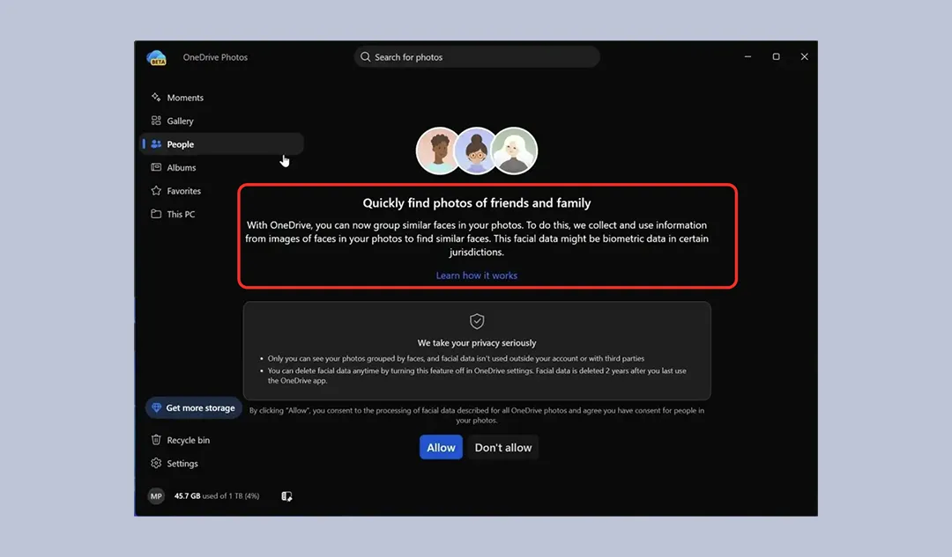Click the diamond icon on Get more storage
Viewport: 952px width, 557px height.
tap(156, 408)
